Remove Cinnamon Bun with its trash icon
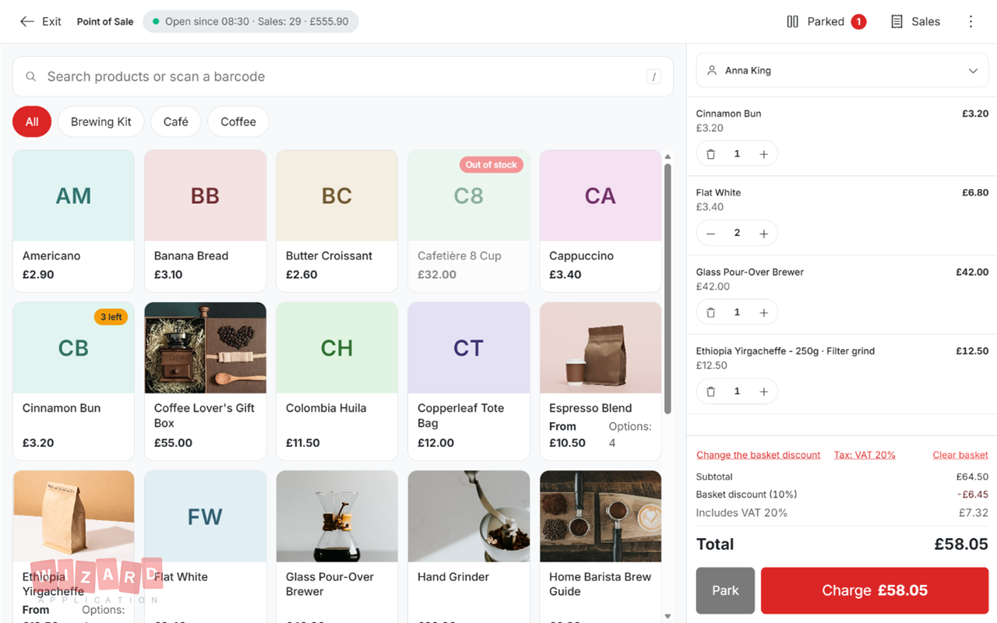Image resolution: width=997 pixels, height=623 pixels. 711,154
